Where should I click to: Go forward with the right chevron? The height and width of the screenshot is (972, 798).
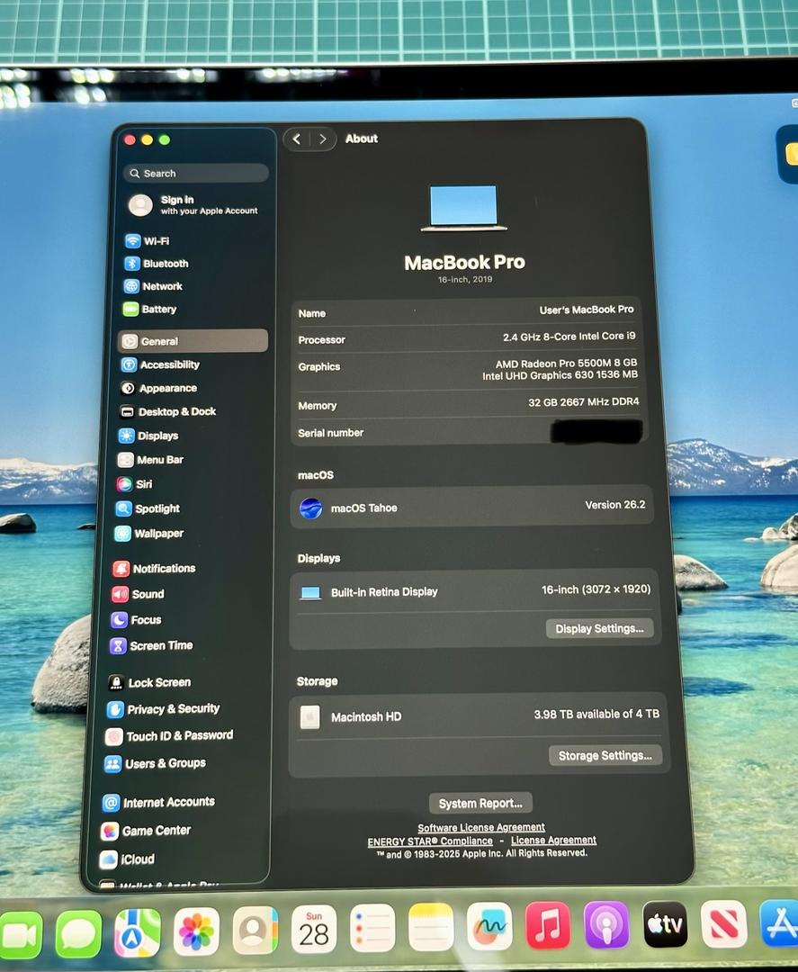pyautogui.click(x=323, y=139)
